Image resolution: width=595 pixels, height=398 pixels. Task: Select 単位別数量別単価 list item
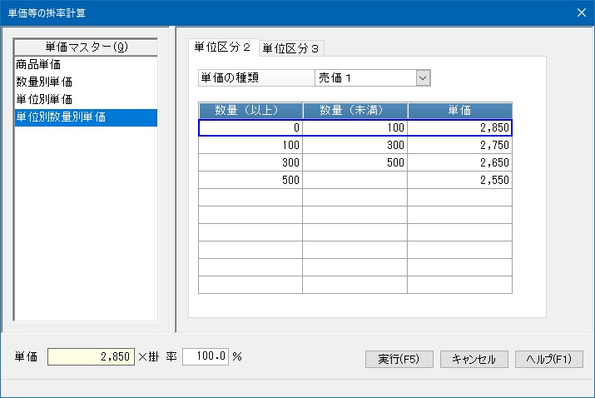(x=61, y=117)
